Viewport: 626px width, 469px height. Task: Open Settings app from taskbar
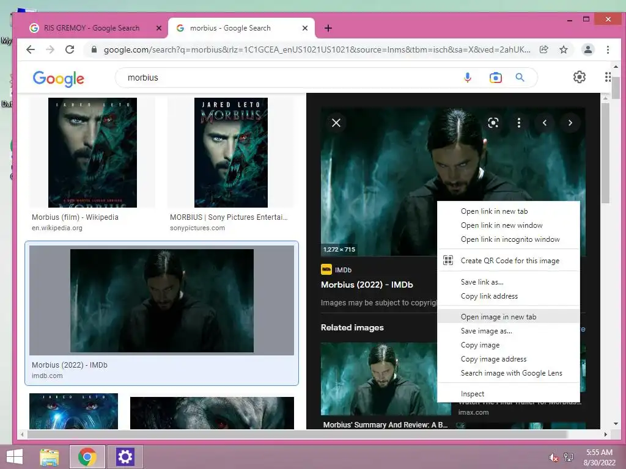point(125,457)
